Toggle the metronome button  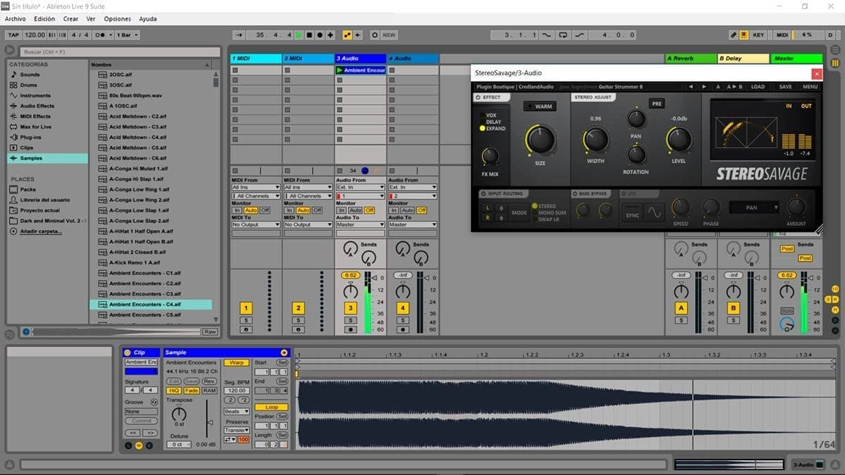click(x=105, y=34)
